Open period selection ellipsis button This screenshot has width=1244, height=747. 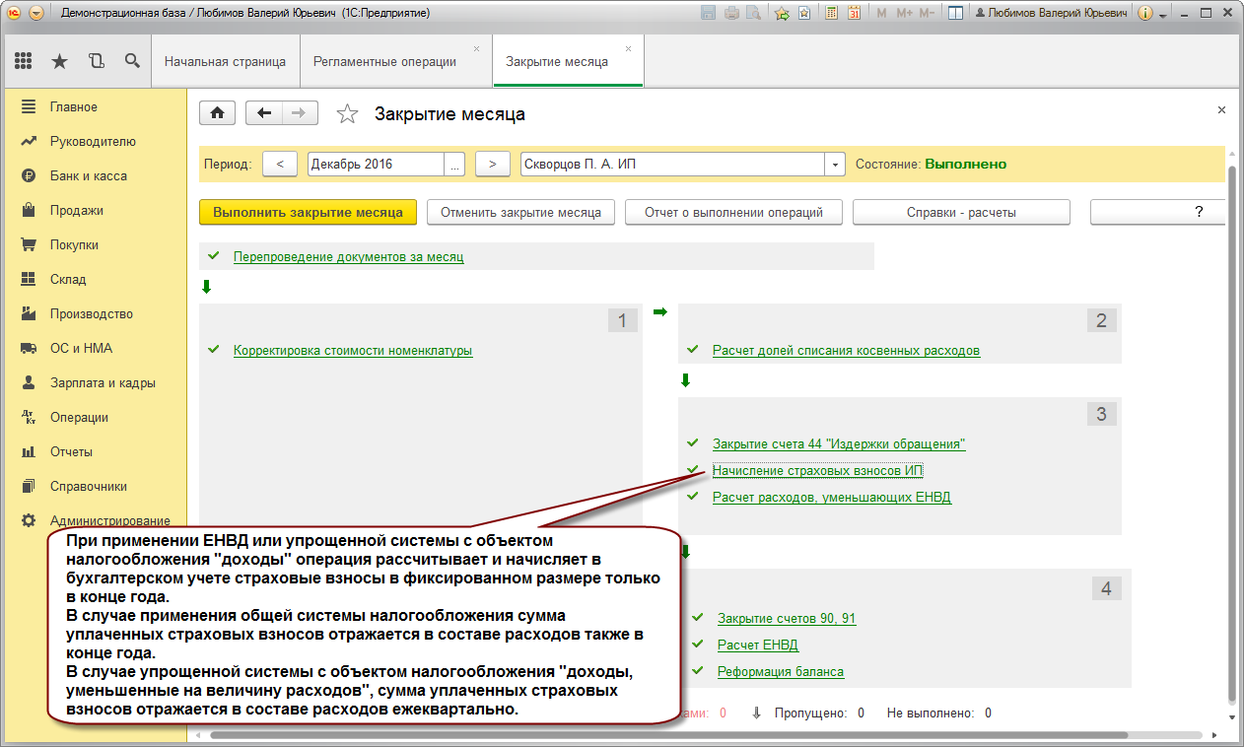point(454,165)
